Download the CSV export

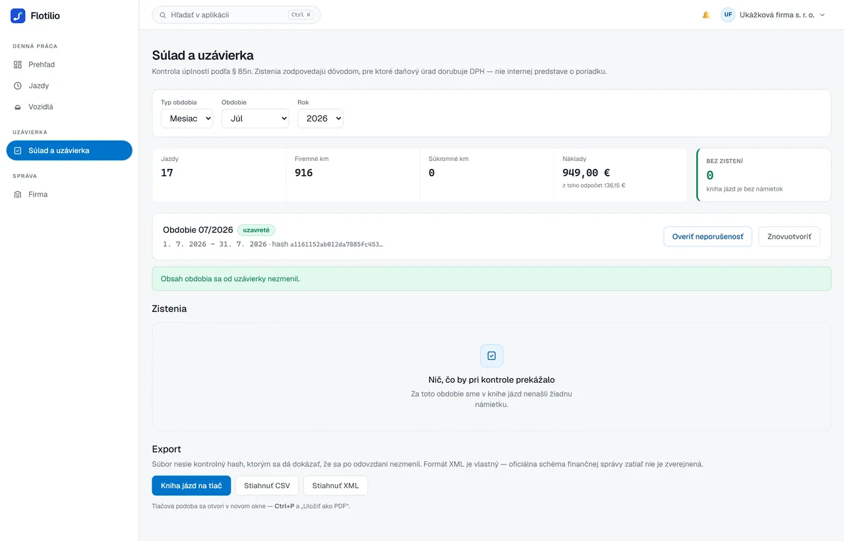(x=267, y=486)
